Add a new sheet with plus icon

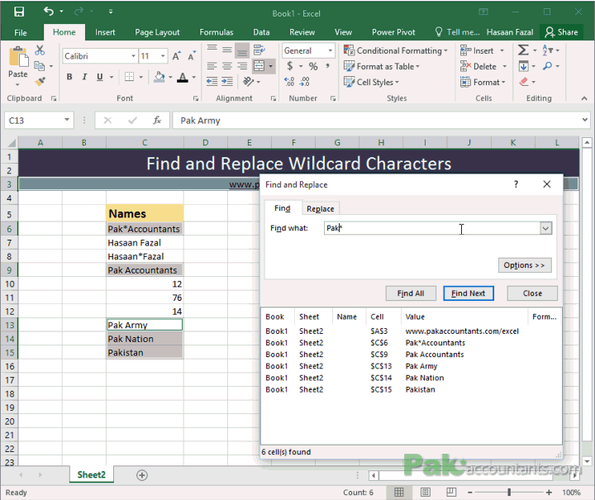point(142,475)
